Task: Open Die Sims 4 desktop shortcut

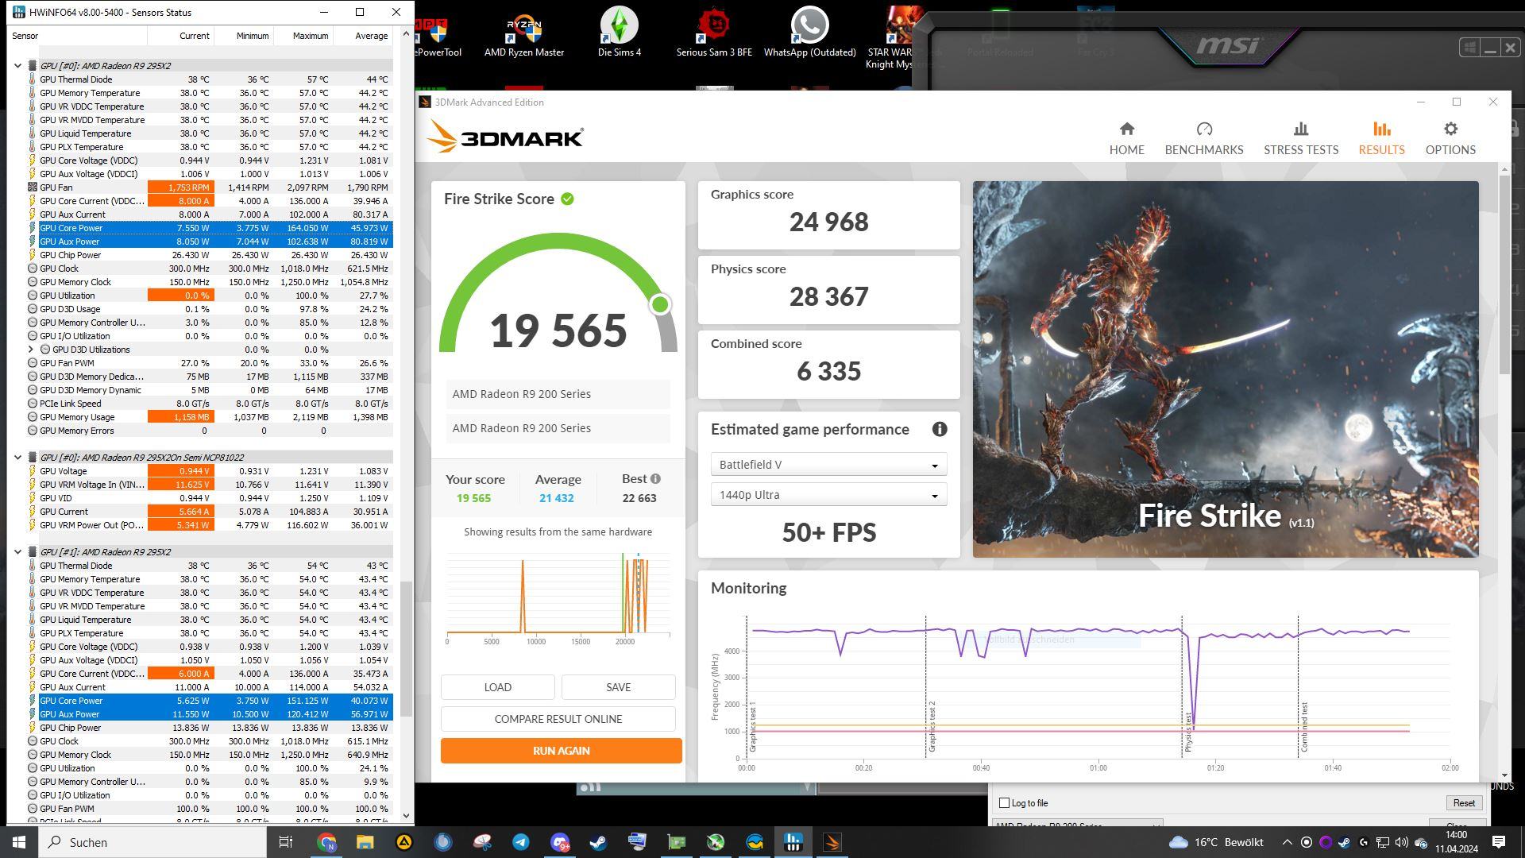Action: tap(620, 33)
